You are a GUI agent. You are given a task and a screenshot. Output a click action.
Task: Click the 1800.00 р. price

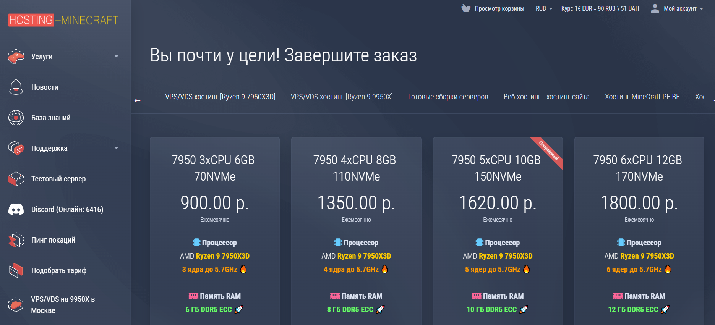pos(639,202)
